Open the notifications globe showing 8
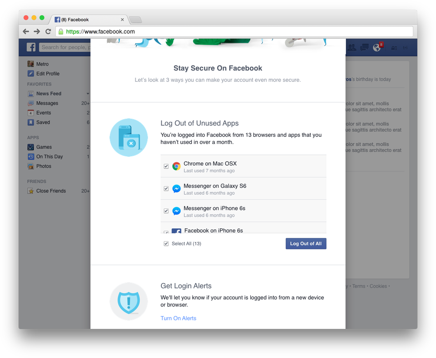Image resolution: width=436 pixels, height=358 pixels. 377,48
